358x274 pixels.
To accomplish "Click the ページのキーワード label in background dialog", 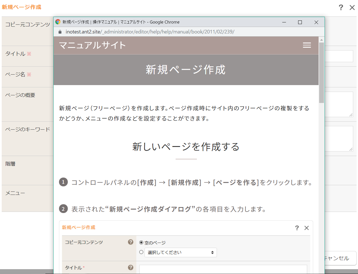I will click(x=28, y=129).
